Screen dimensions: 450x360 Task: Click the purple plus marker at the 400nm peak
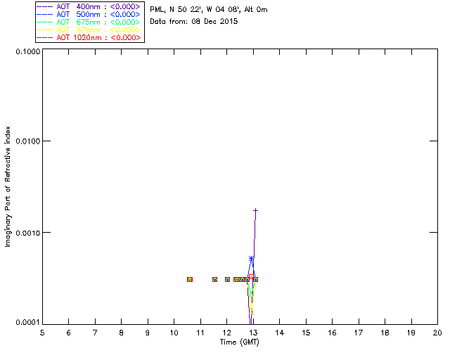coord(255,211)
